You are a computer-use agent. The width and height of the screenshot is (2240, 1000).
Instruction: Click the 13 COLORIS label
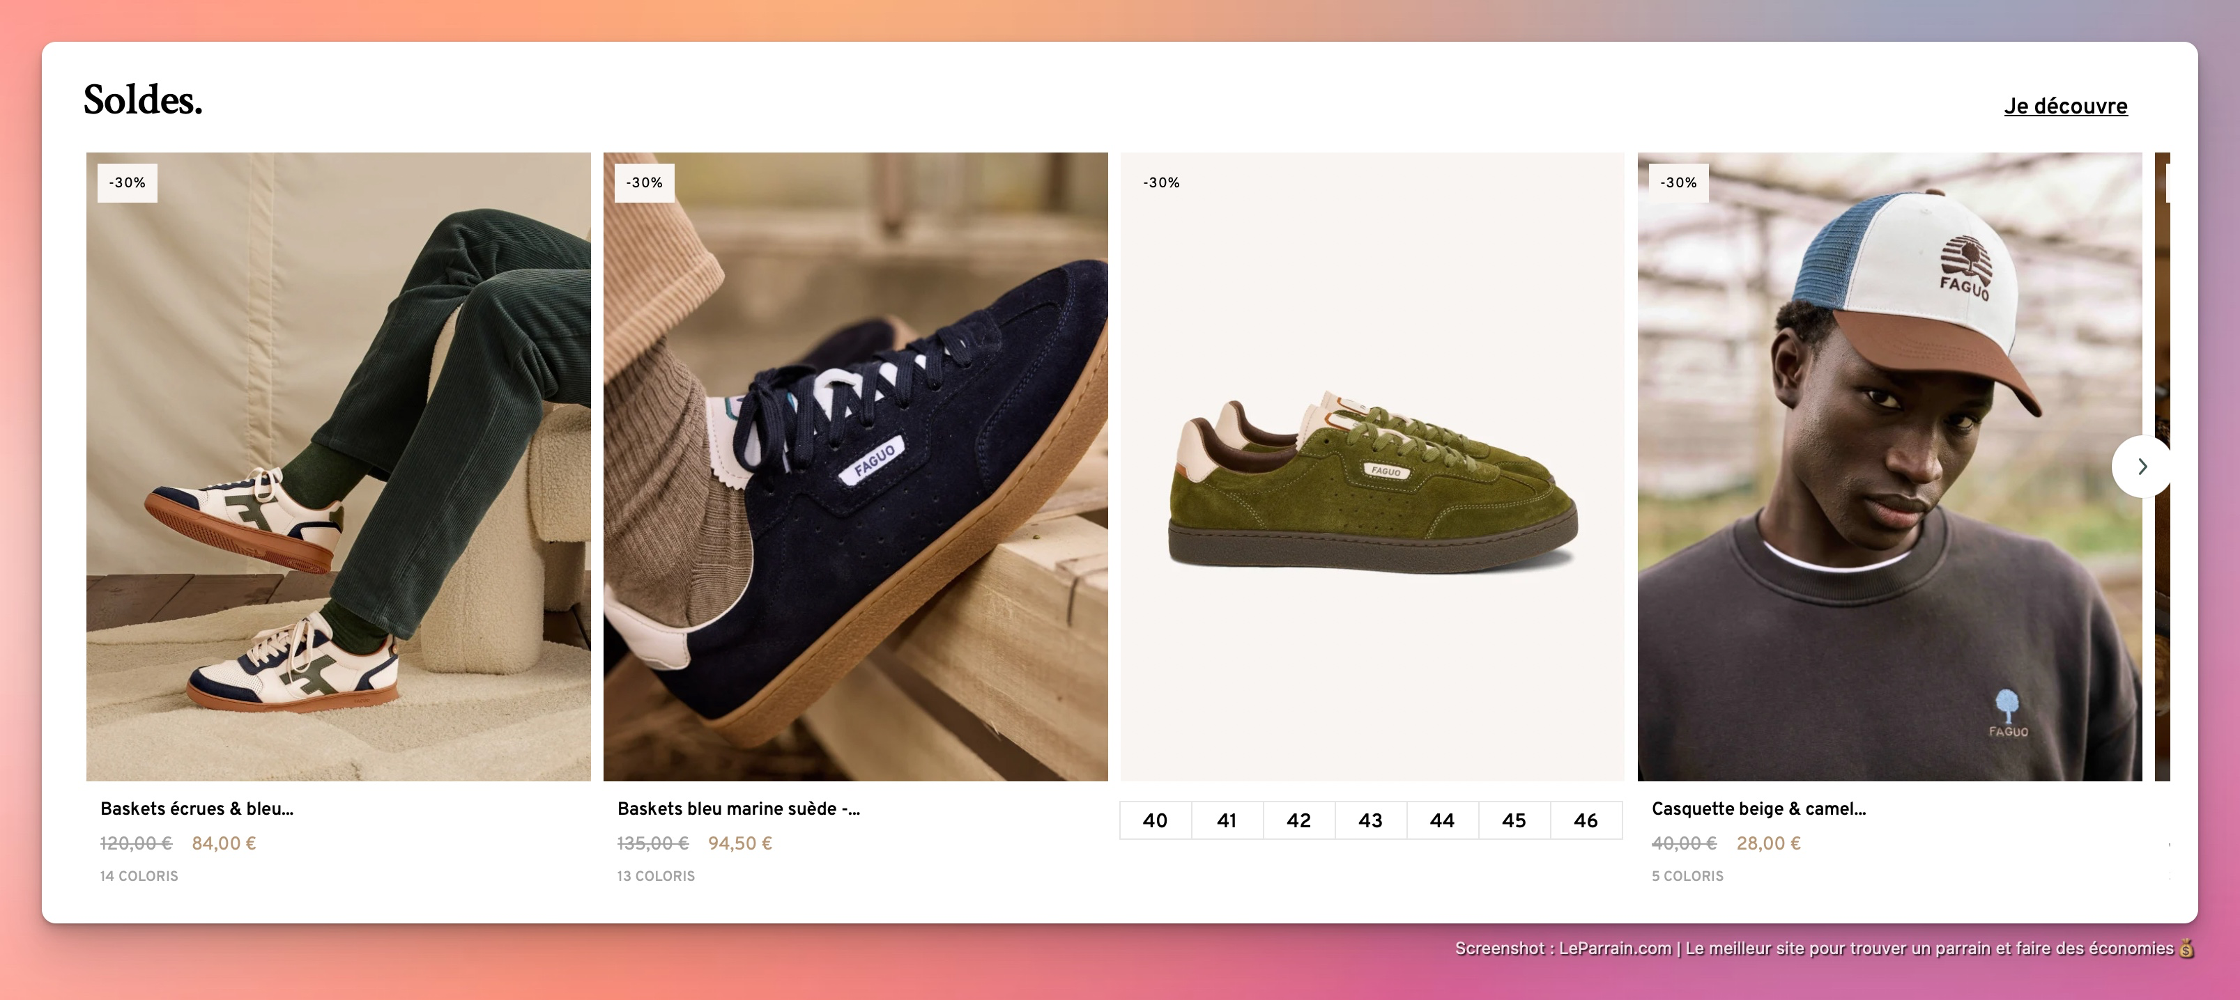point(656,876)
